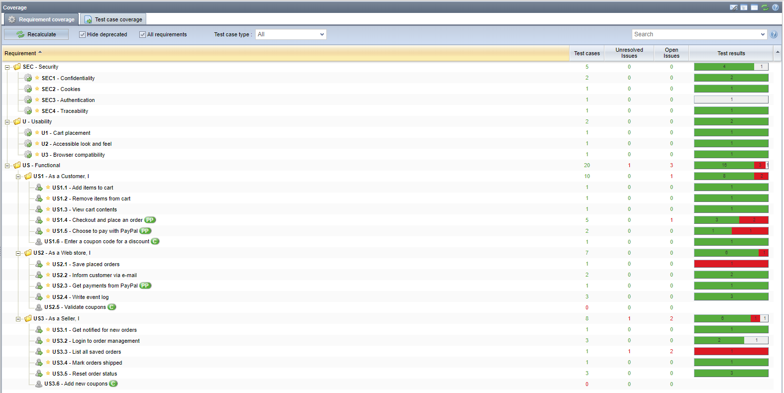Open the tree view layout icon
784x393 pixels.
744,7
